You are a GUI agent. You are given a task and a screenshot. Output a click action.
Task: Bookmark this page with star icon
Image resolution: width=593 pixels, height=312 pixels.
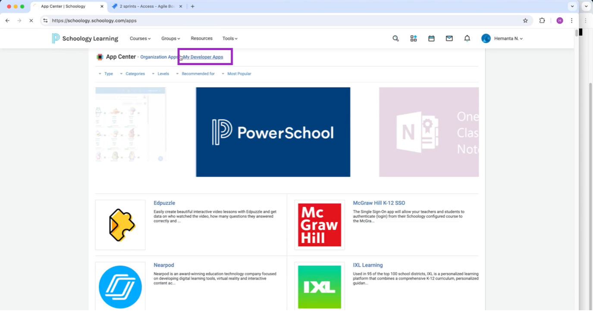coord(525,20)
